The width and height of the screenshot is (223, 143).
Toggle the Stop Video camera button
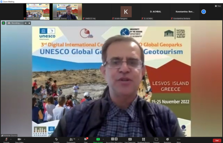coord(19,140)
